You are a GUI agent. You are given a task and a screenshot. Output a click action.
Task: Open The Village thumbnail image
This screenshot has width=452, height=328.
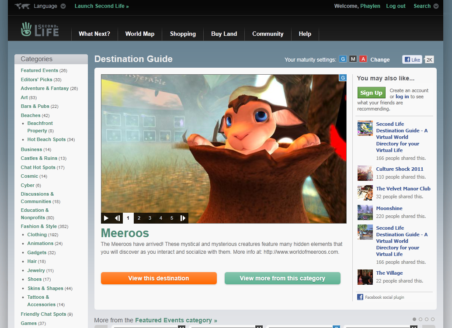coord(365,277)
